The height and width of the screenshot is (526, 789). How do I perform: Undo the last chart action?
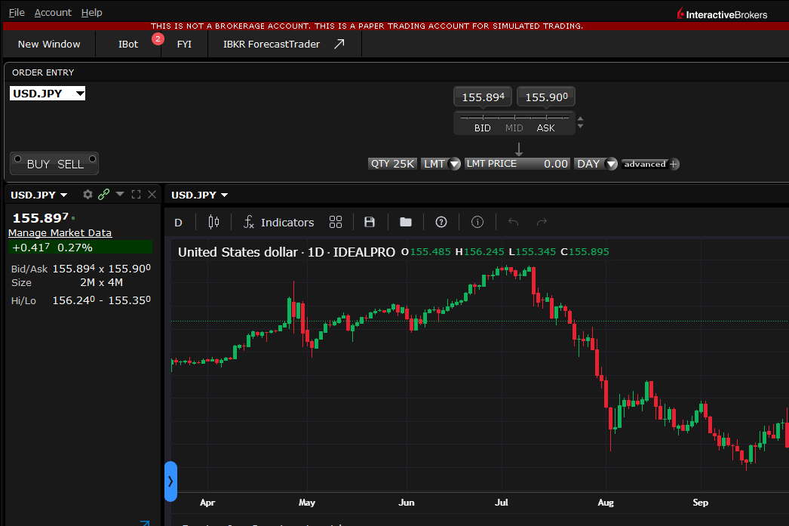click(x=513, y=222)
